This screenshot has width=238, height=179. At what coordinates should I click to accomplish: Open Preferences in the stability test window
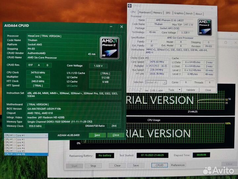[178, 165]
